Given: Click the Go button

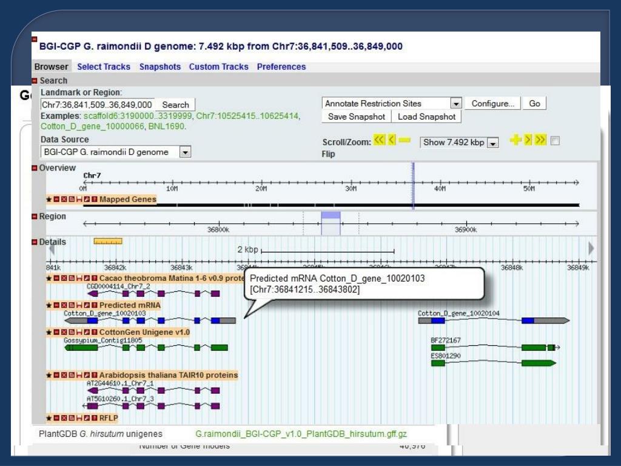Looking at the screenshot, I should tap(534, 103).
